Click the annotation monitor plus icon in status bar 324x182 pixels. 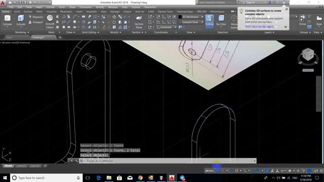(298, 171)
